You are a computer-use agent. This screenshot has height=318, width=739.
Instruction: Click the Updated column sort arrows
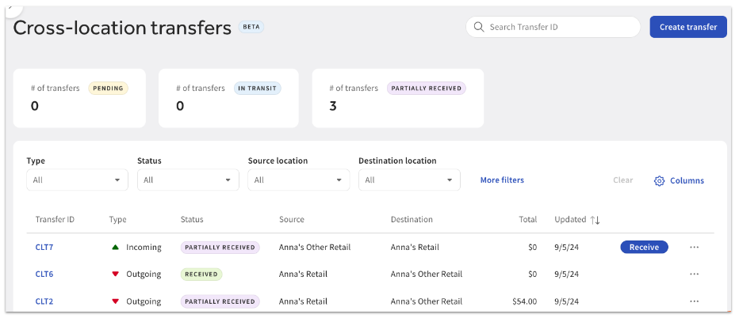[595, 220]
